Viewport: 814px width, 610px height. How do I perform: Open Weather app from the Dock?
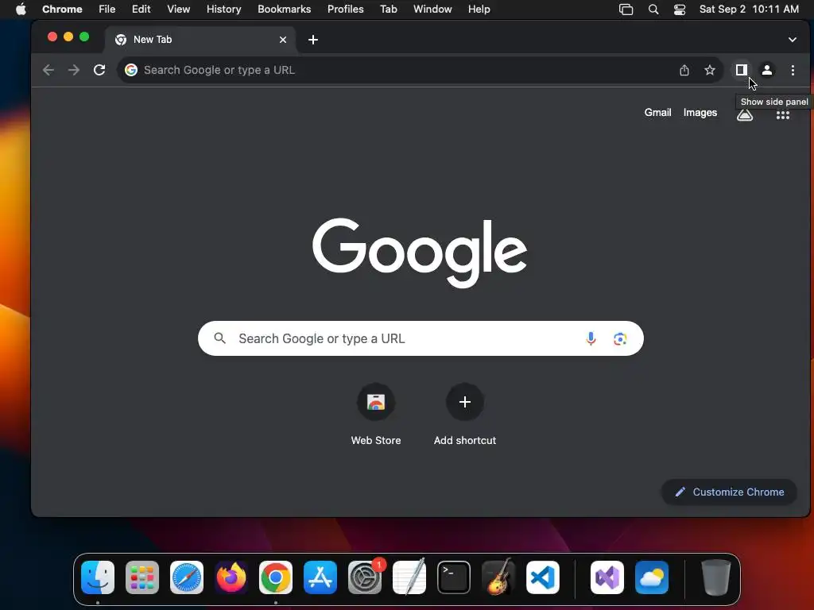(x=652, y=577)
